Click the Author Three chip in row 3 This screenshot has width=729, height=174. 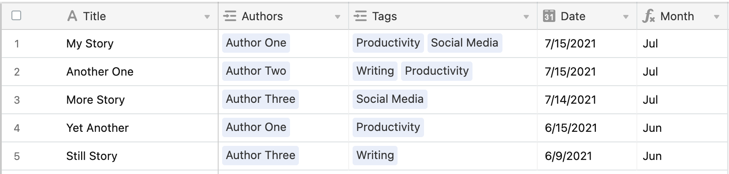pyautogui.click(x=260, y=99)
